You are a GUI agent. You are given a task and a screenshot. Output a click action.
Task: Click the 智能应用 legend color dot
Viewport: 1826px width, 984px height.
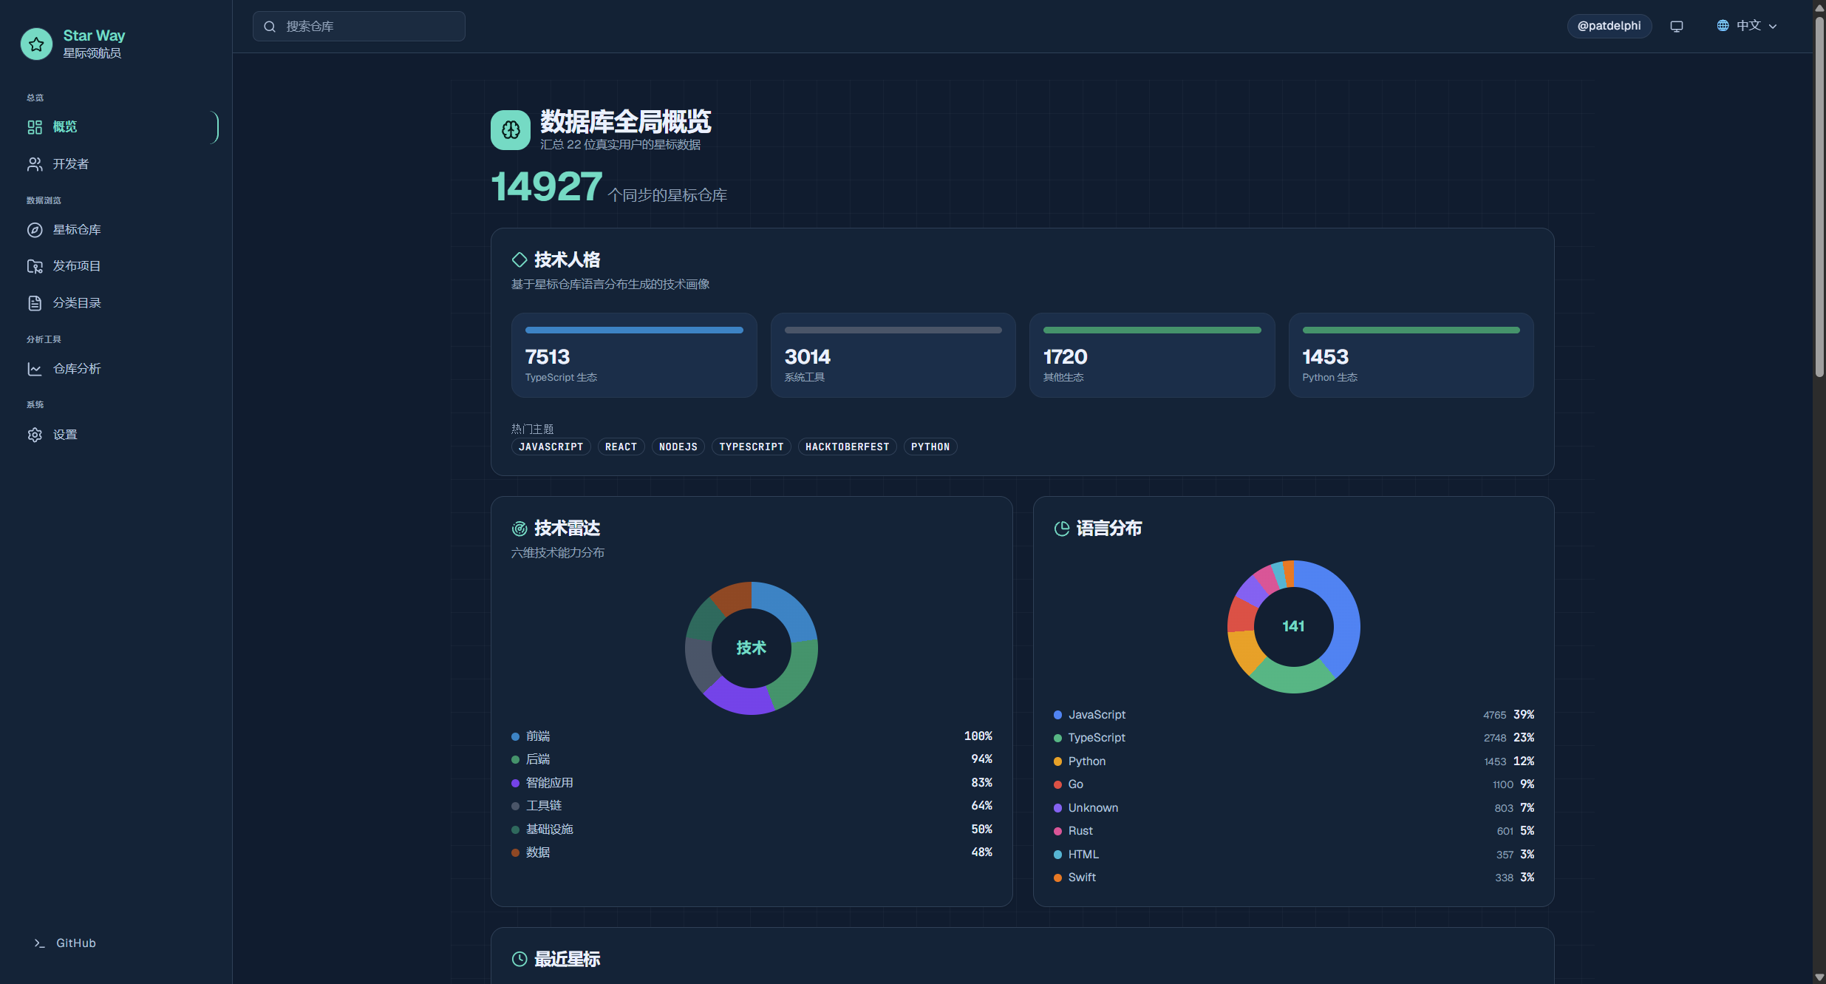pos(515,784)
